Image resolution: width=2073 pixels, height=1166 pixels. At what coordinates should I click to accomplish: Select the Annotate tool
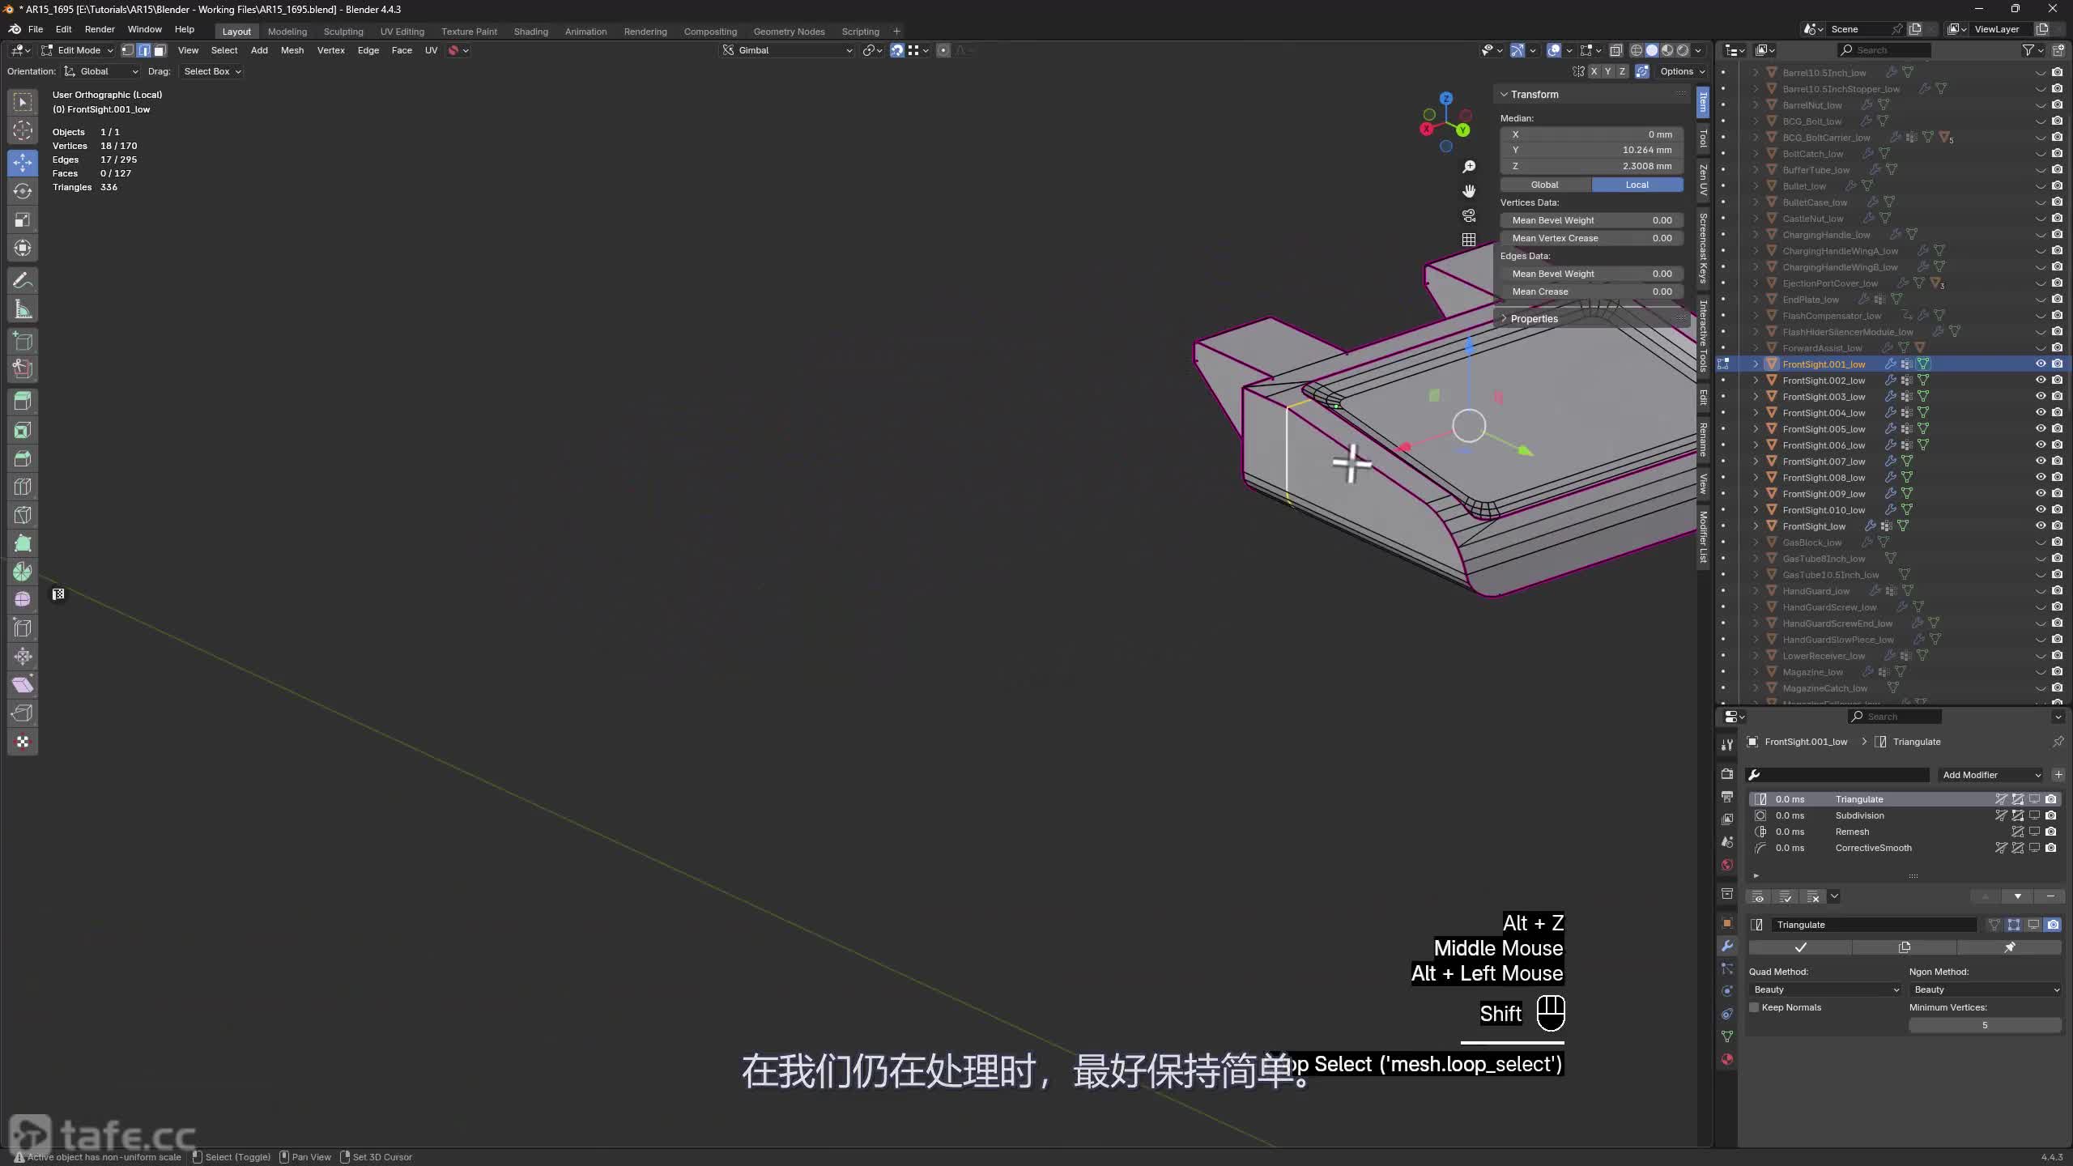point(23,280)
